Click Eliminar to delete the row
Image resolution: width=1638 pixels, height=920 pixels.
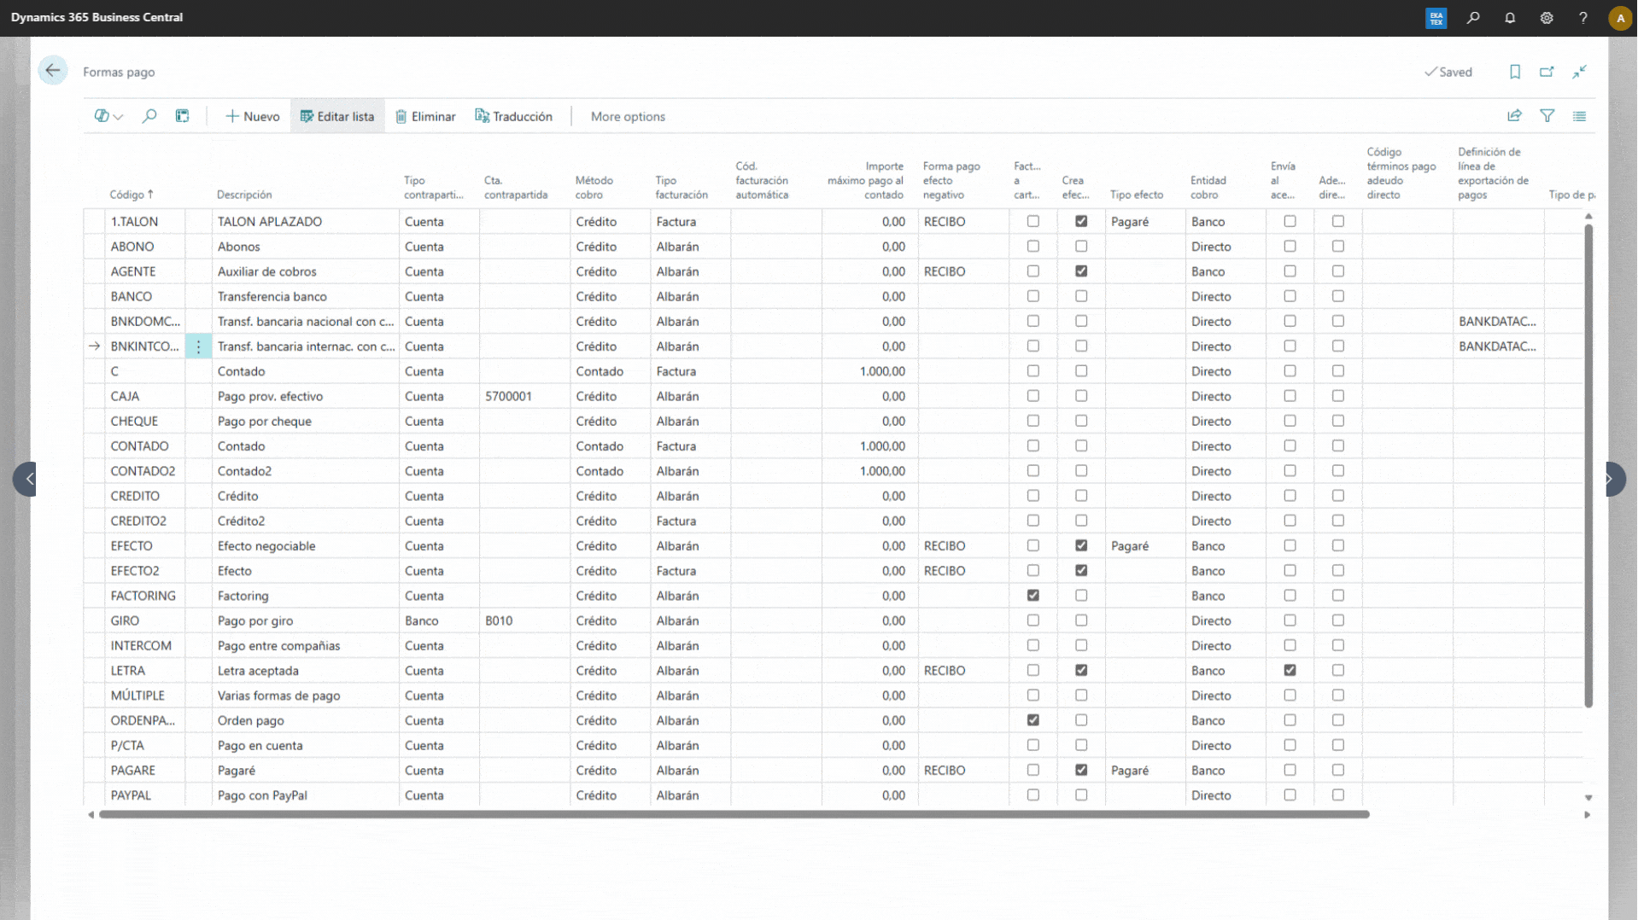point(425,116)
